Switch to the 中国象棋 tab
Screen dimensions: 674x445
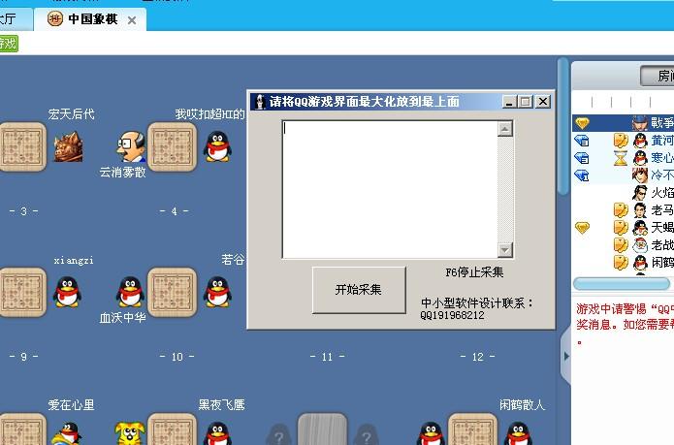click(x=90, y=19)
